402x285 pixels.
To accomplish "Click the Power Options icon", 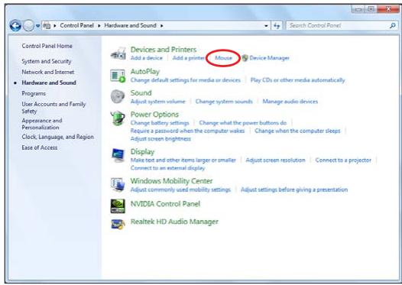I will click(118, 118).
